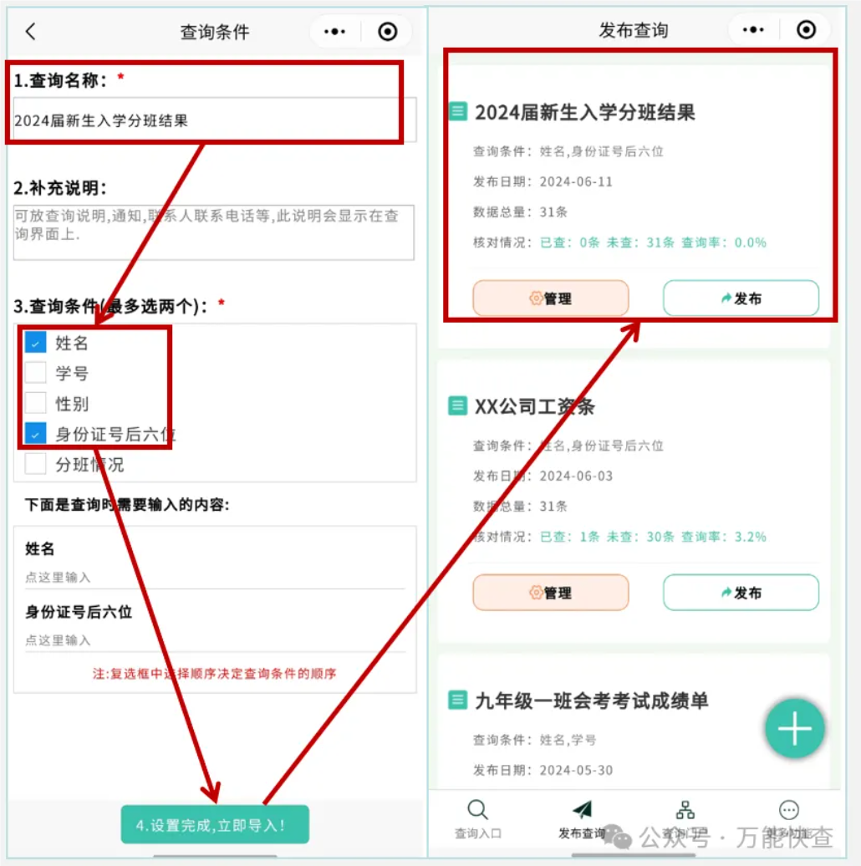861x866 pixels.
Task: Switch to the 发布查询 bottom tab
Action: pyautogui.click(x=582, y=819)
